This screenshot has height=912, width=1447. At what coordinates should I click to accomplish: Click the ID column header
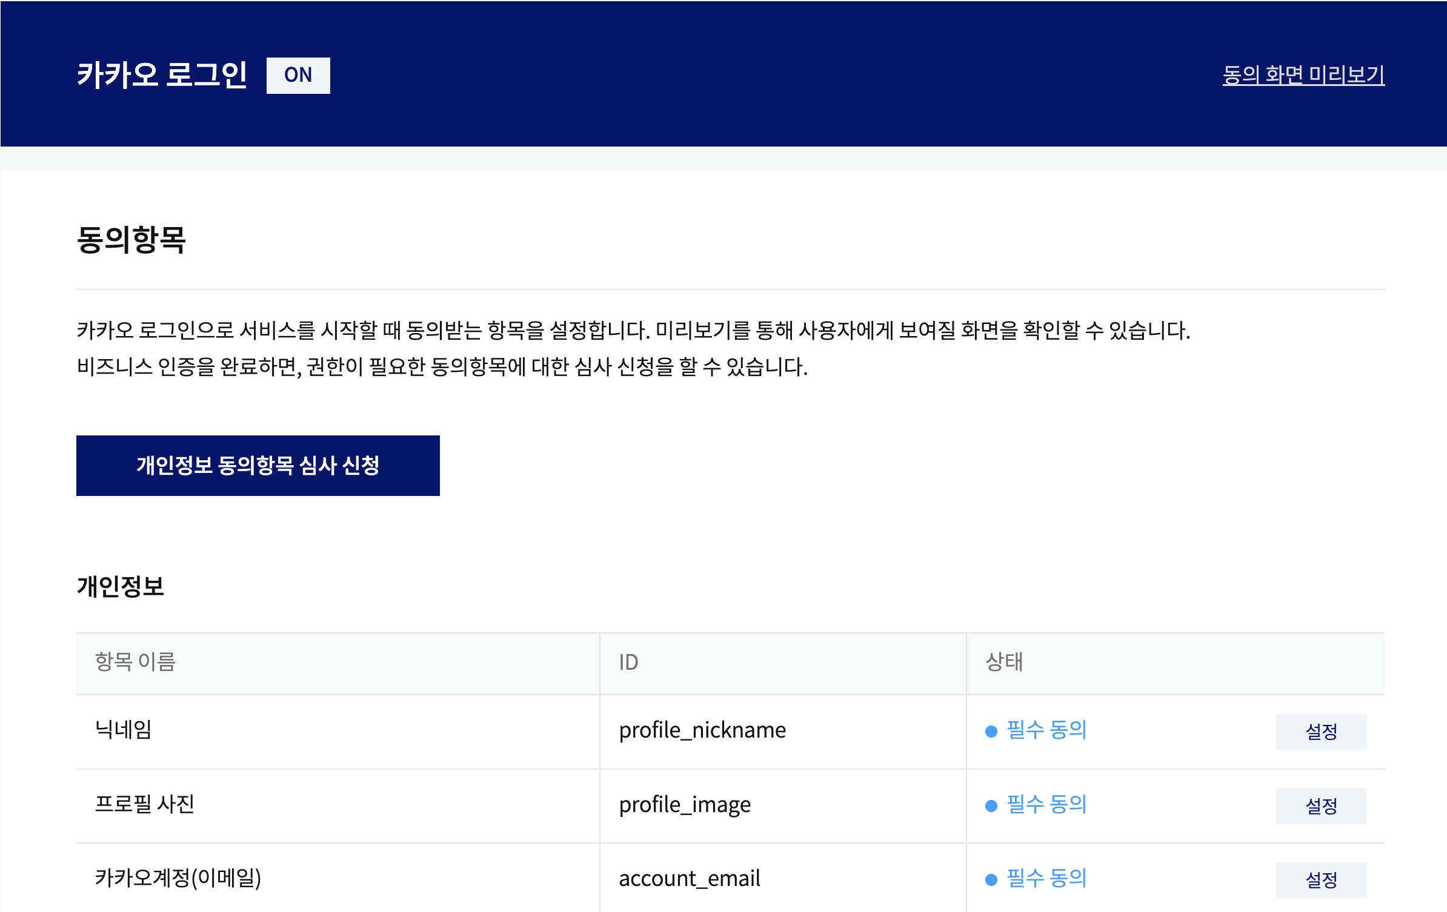point(628,663)
